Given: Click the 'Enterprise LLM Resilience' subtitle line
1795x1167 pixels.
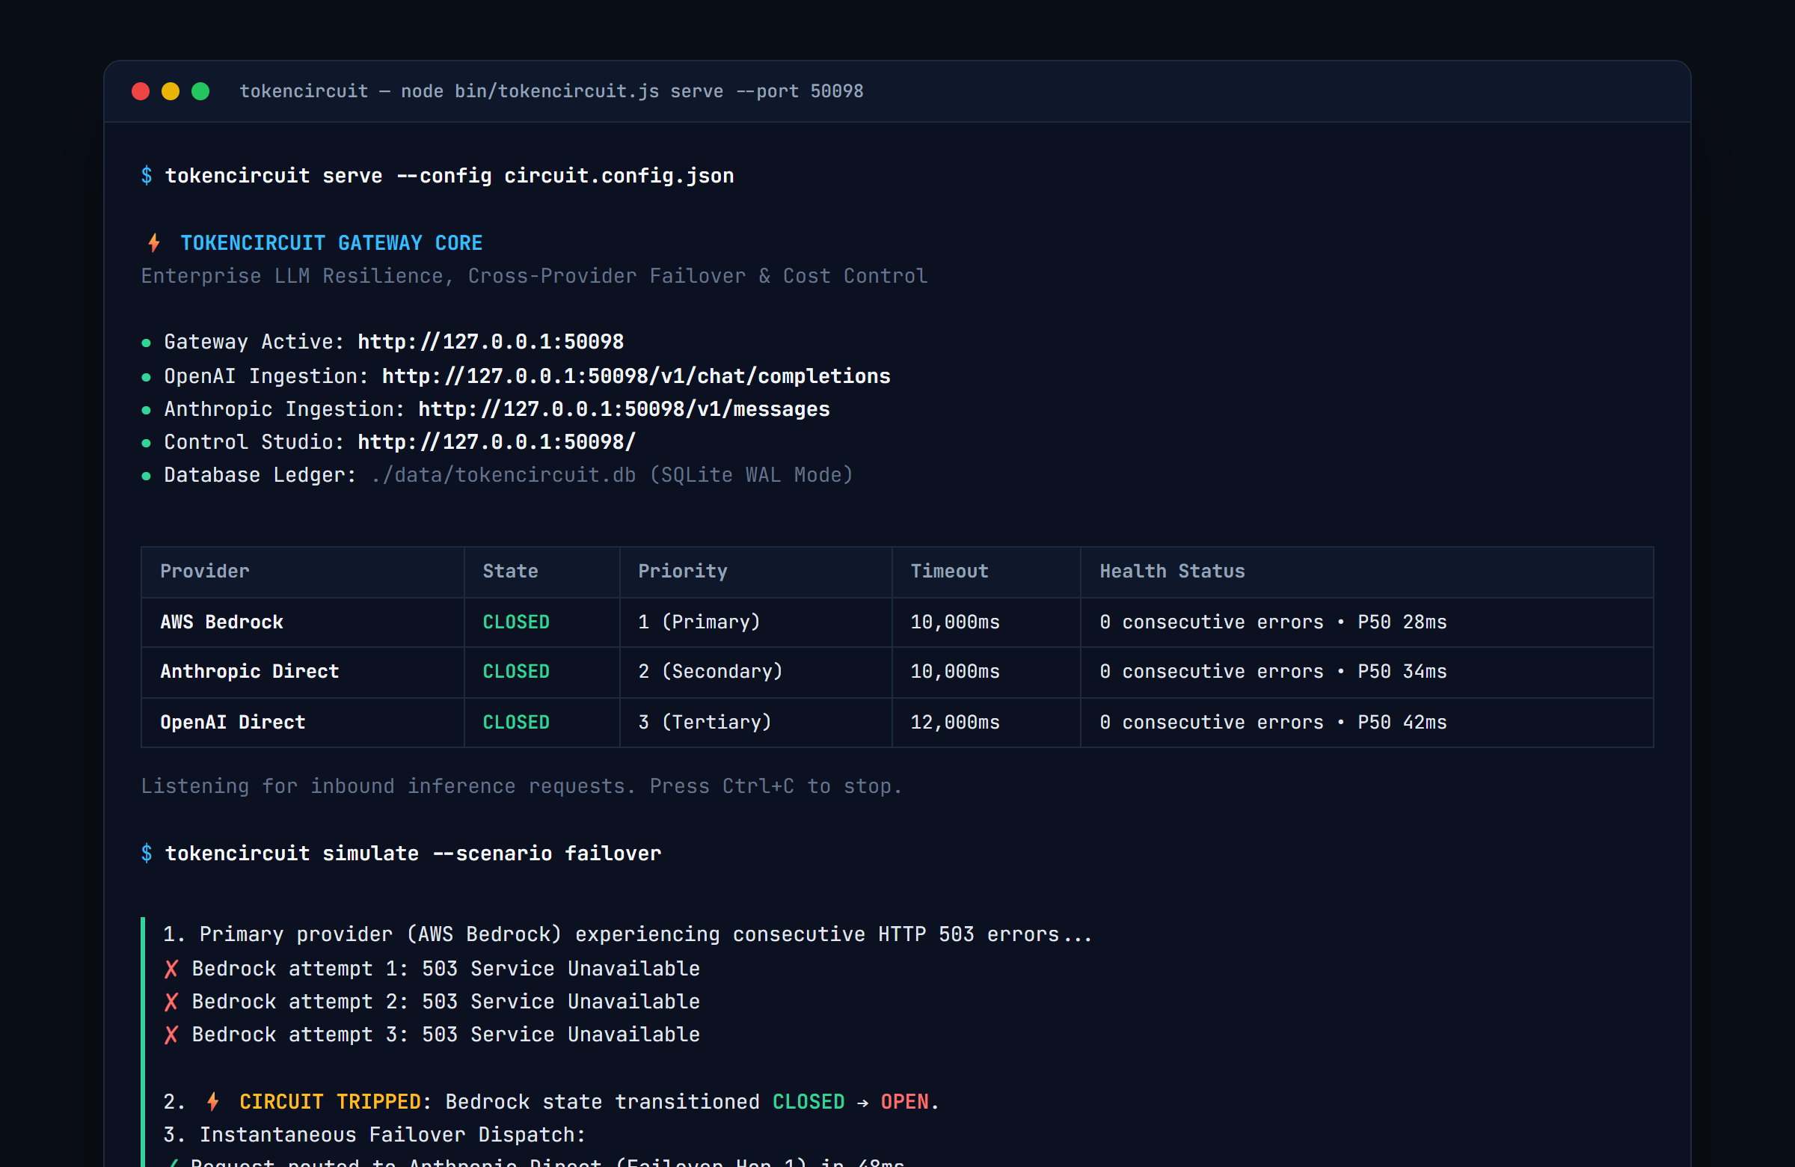Looking at the screenshot, I should 534,276.
